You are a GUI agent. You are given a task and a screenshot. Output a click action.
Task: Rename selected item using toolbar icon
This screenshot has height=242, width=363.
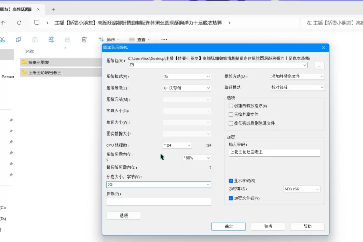[51, 39]
